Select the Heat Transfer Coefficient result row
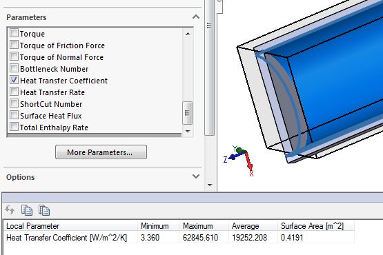Screen dimensions: 383x255 [179, 238]
